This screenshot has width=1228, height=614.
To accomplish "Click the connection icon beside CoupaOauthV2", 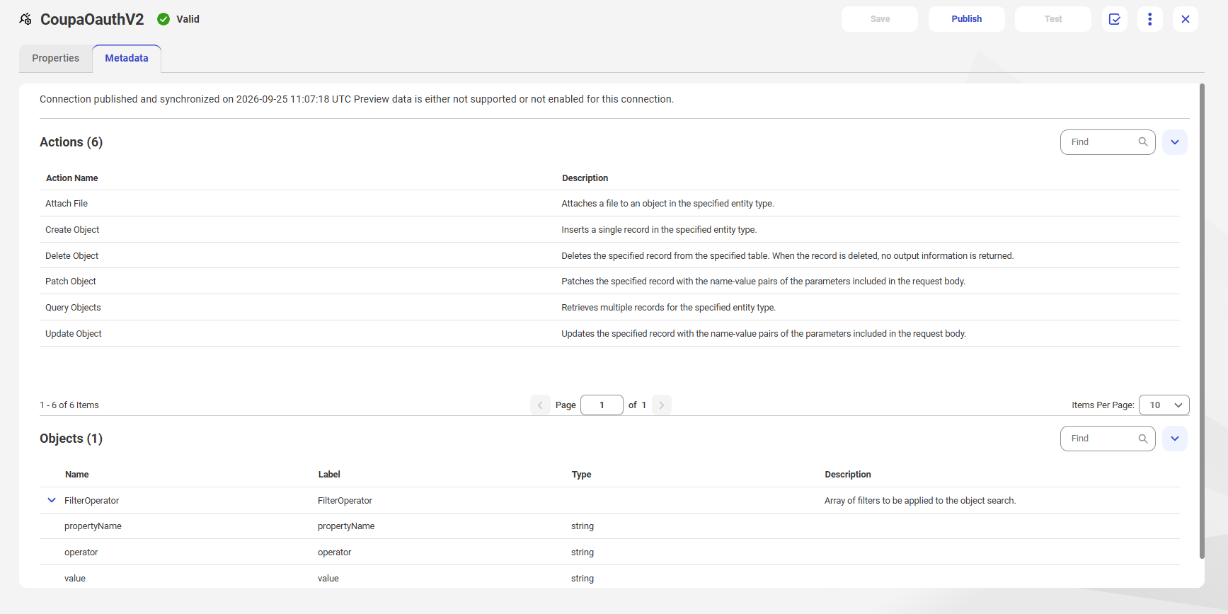I will coord(25,19).
